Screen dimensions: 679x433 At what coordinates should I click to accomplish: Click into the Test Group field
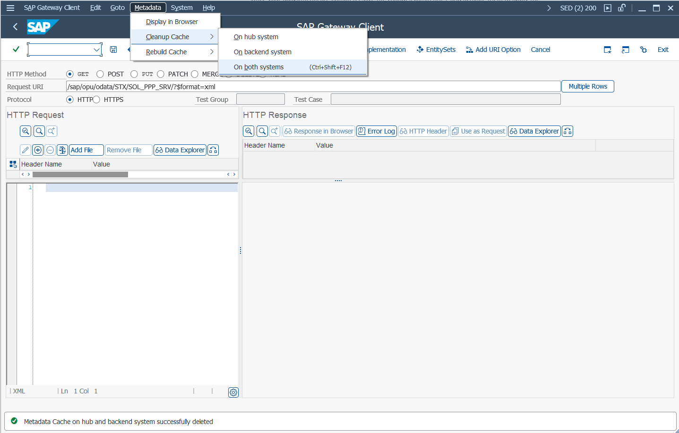pyautogui.click(x=260, y=99)
